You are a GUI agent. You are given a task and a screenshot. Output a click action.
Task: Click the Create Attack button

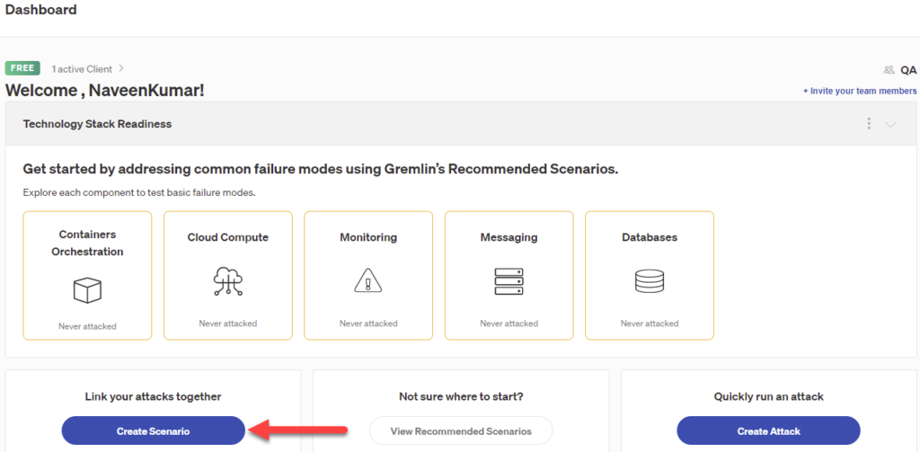click(x=769, y=430)
